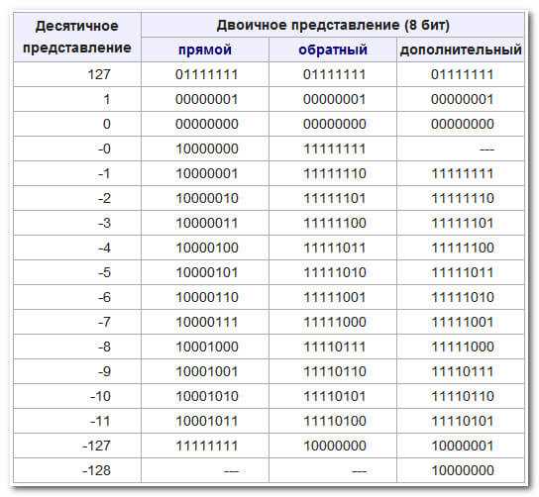This screenshot has height=497, width=539.
Task: Click the дополнительный column header
Action: (x=461, y=50)
